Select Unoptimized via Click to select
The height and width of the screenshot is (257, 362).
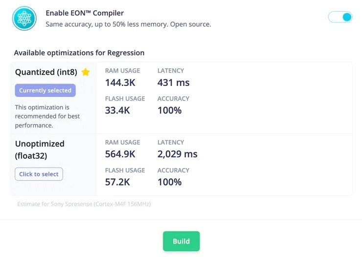point(39,174)
